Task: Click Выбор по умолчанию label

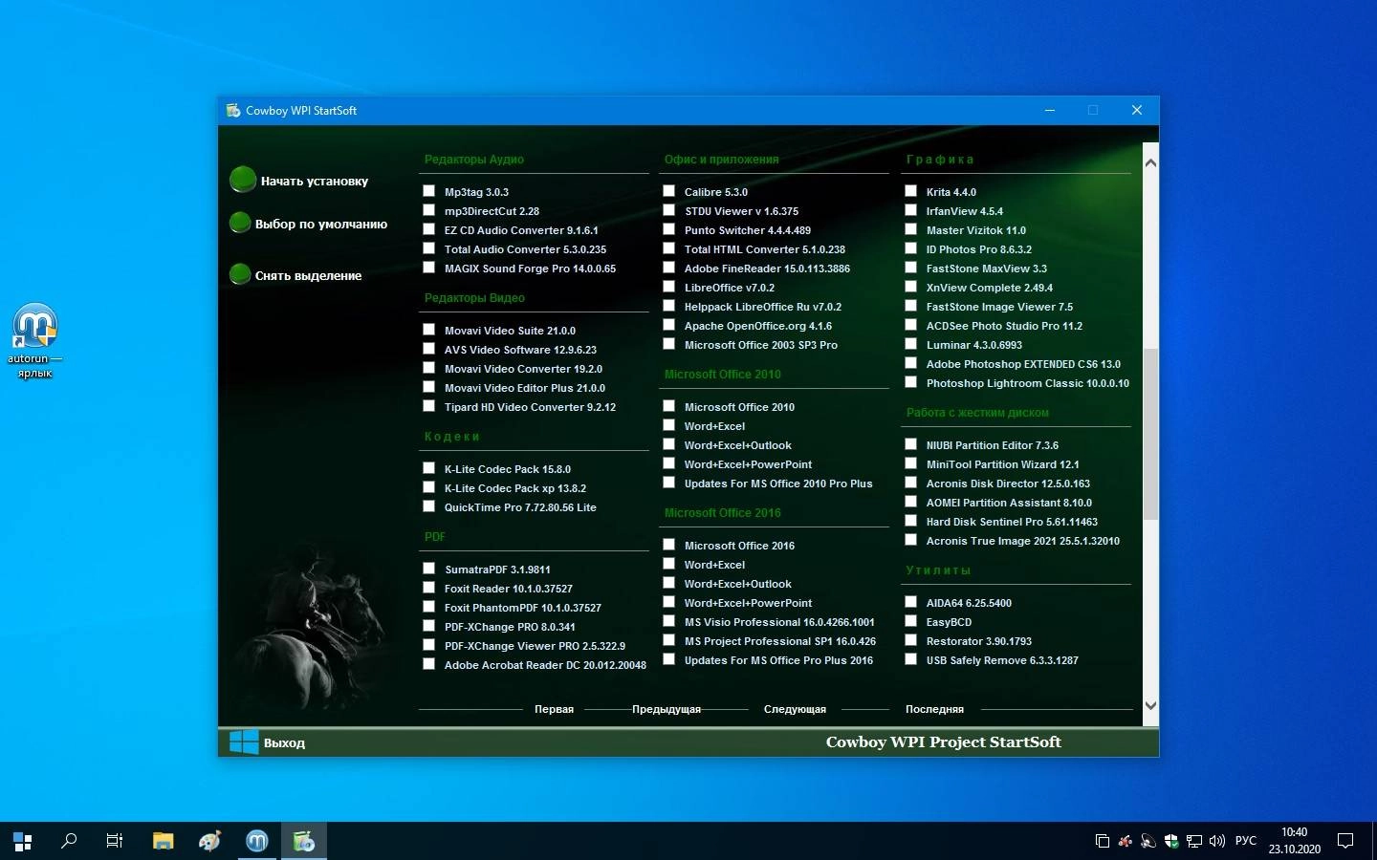Action: coord(321,224)
